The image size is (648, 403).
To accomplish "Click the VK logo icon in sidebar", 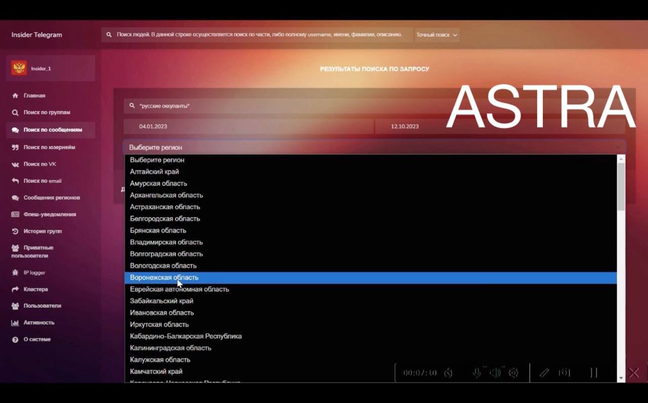I will [x=15, y=164].
